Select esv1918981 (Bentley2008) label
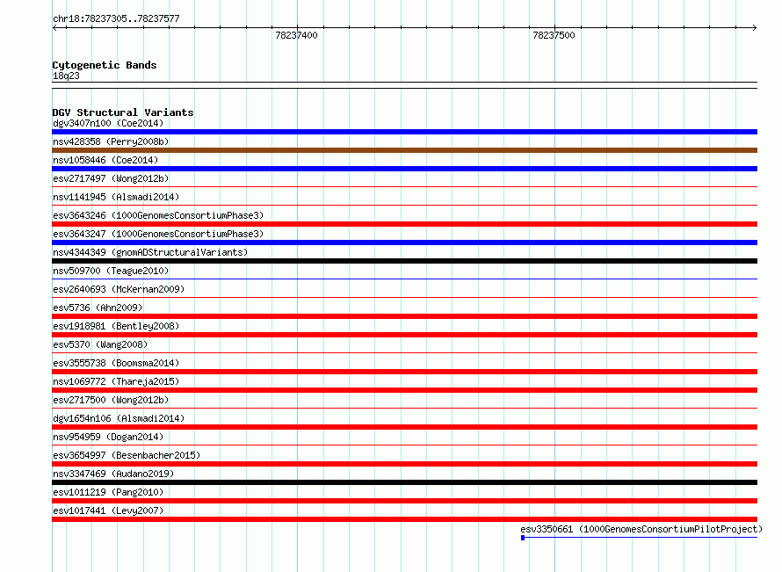The image size is (782, 572). pyautogui.click(x=116, y=326)
